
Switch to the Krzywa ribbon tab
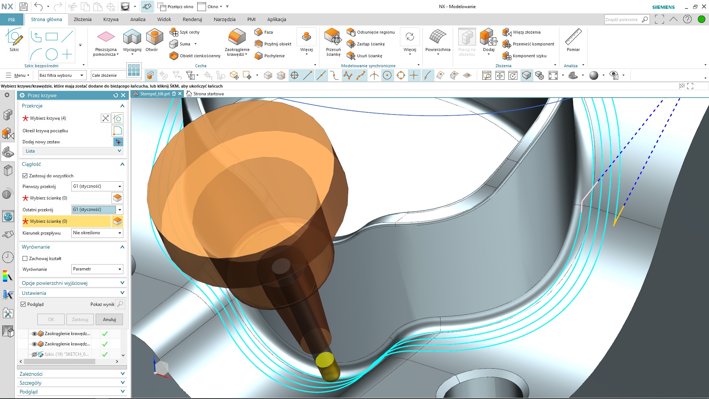coord(111,20)
